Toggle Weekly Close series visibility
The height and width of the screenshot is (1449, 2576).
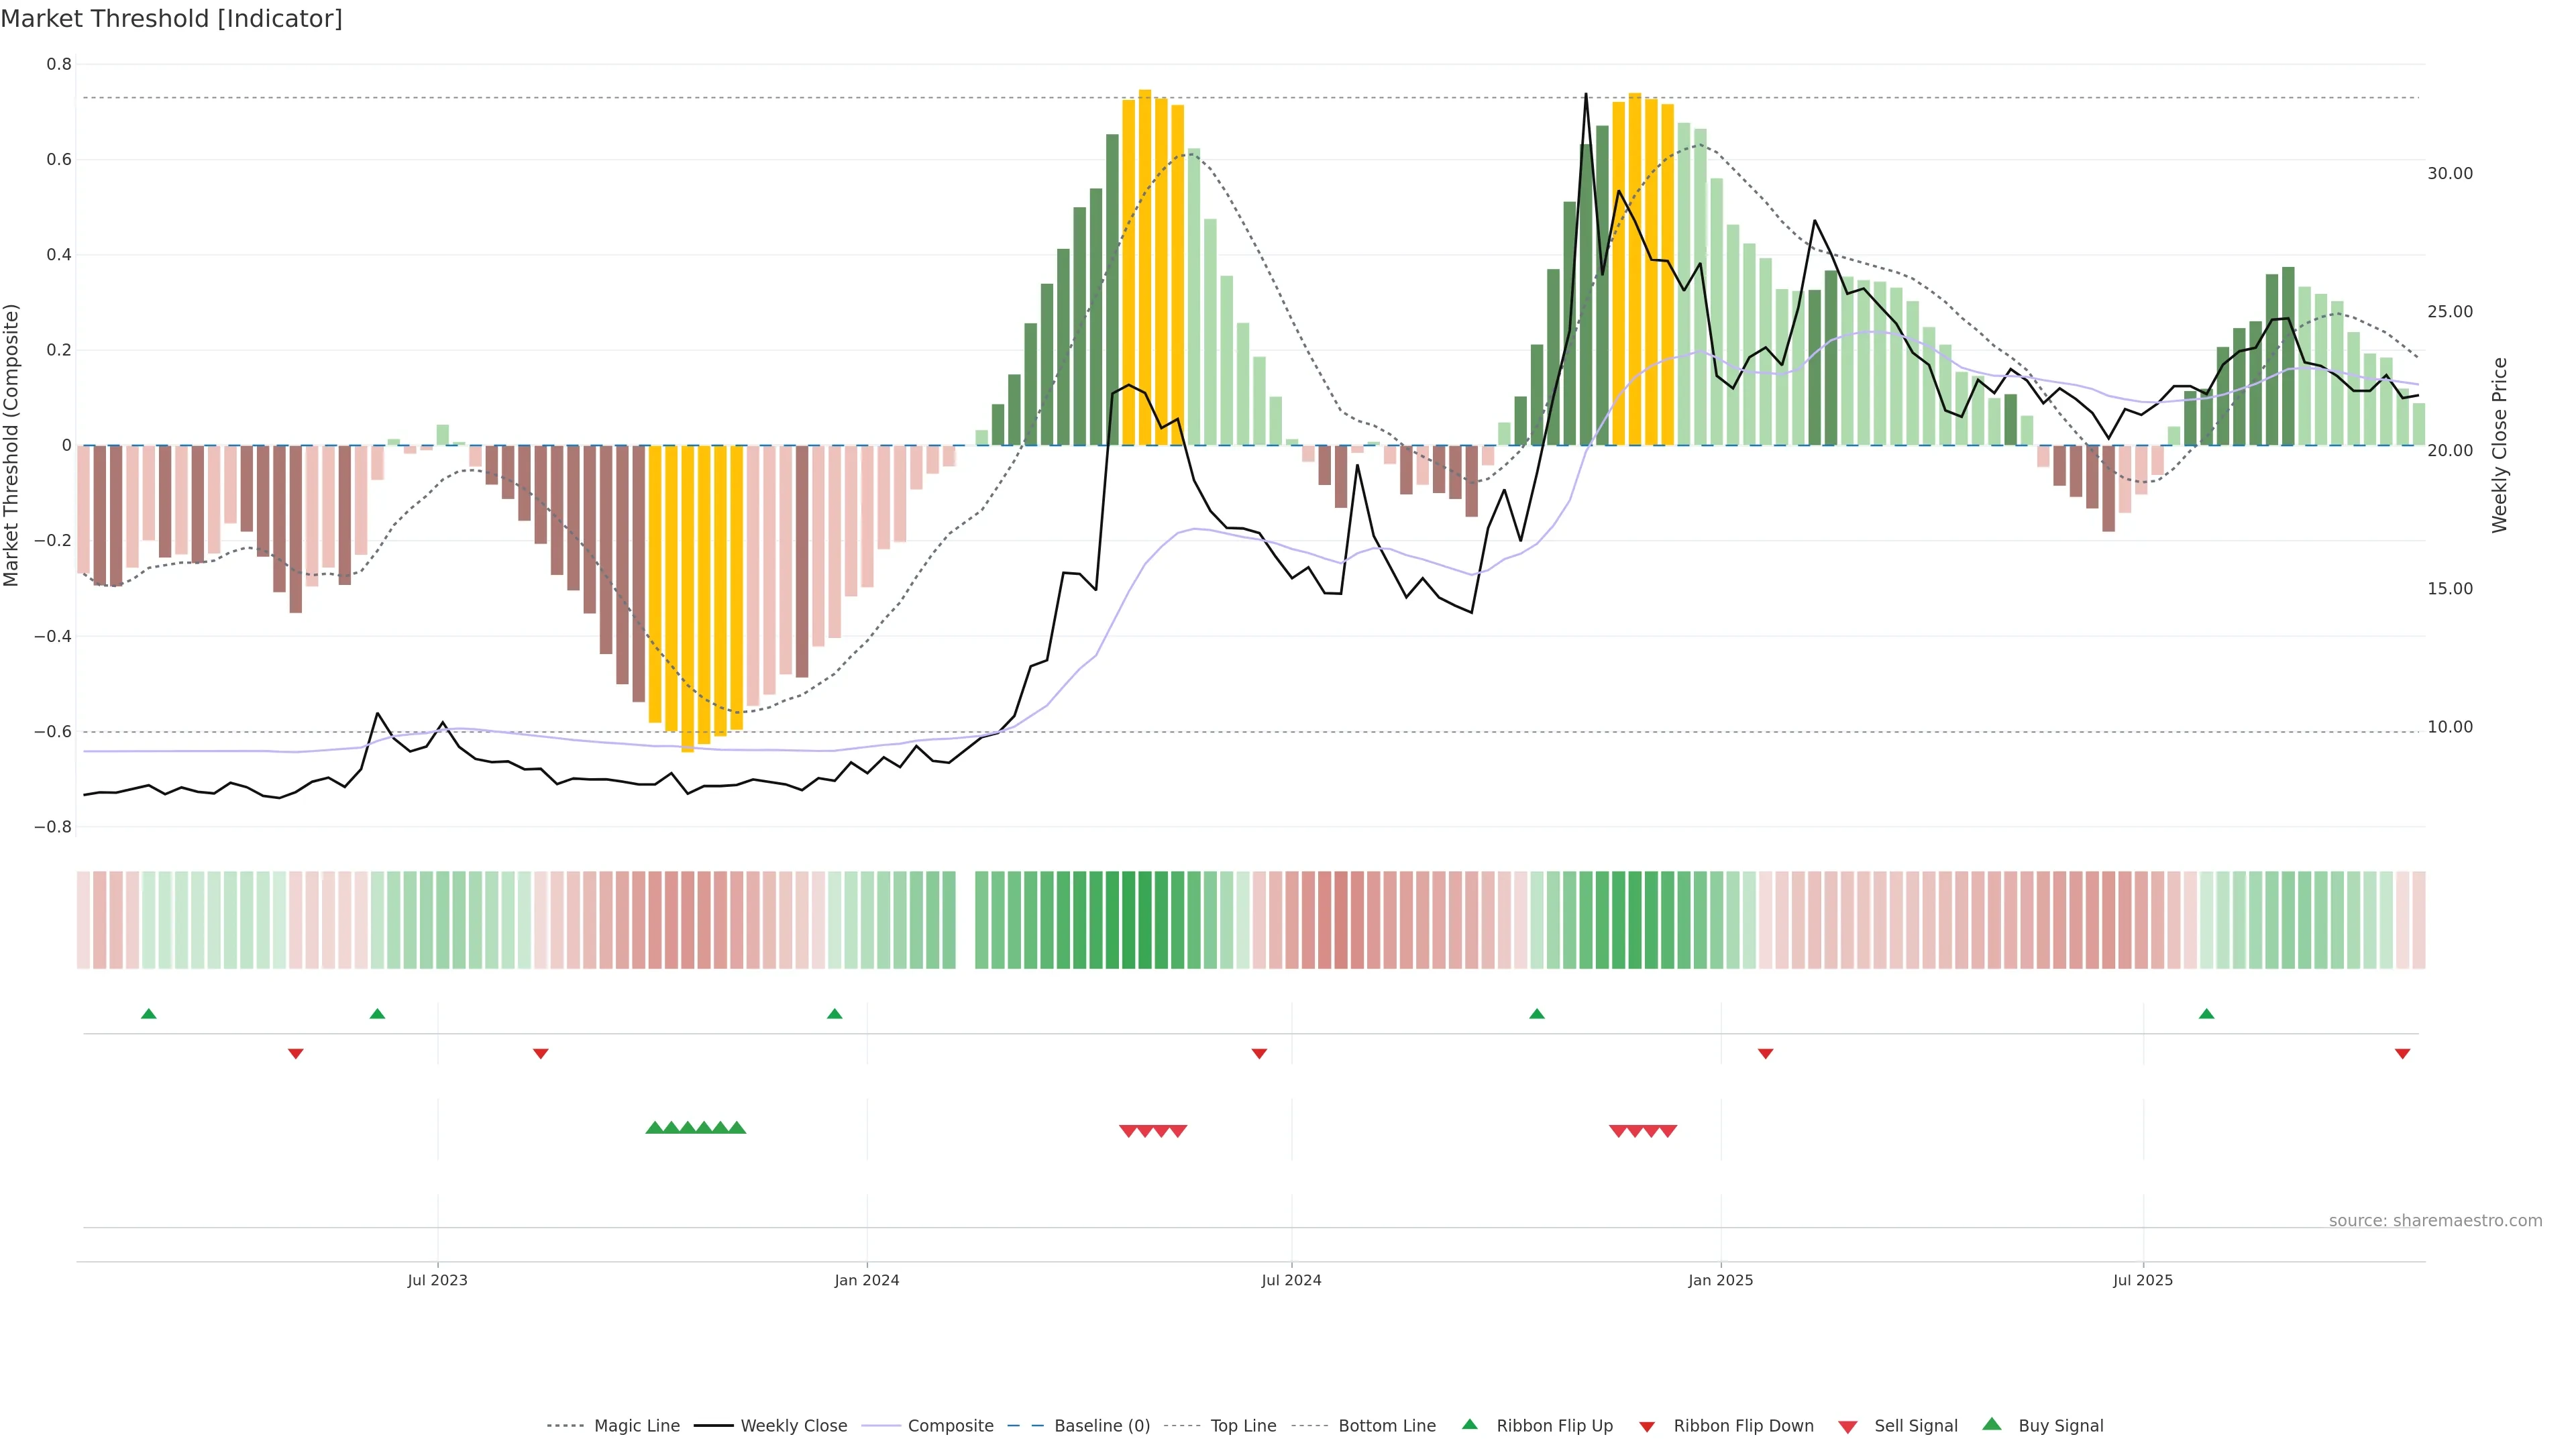pos(793,1426)
